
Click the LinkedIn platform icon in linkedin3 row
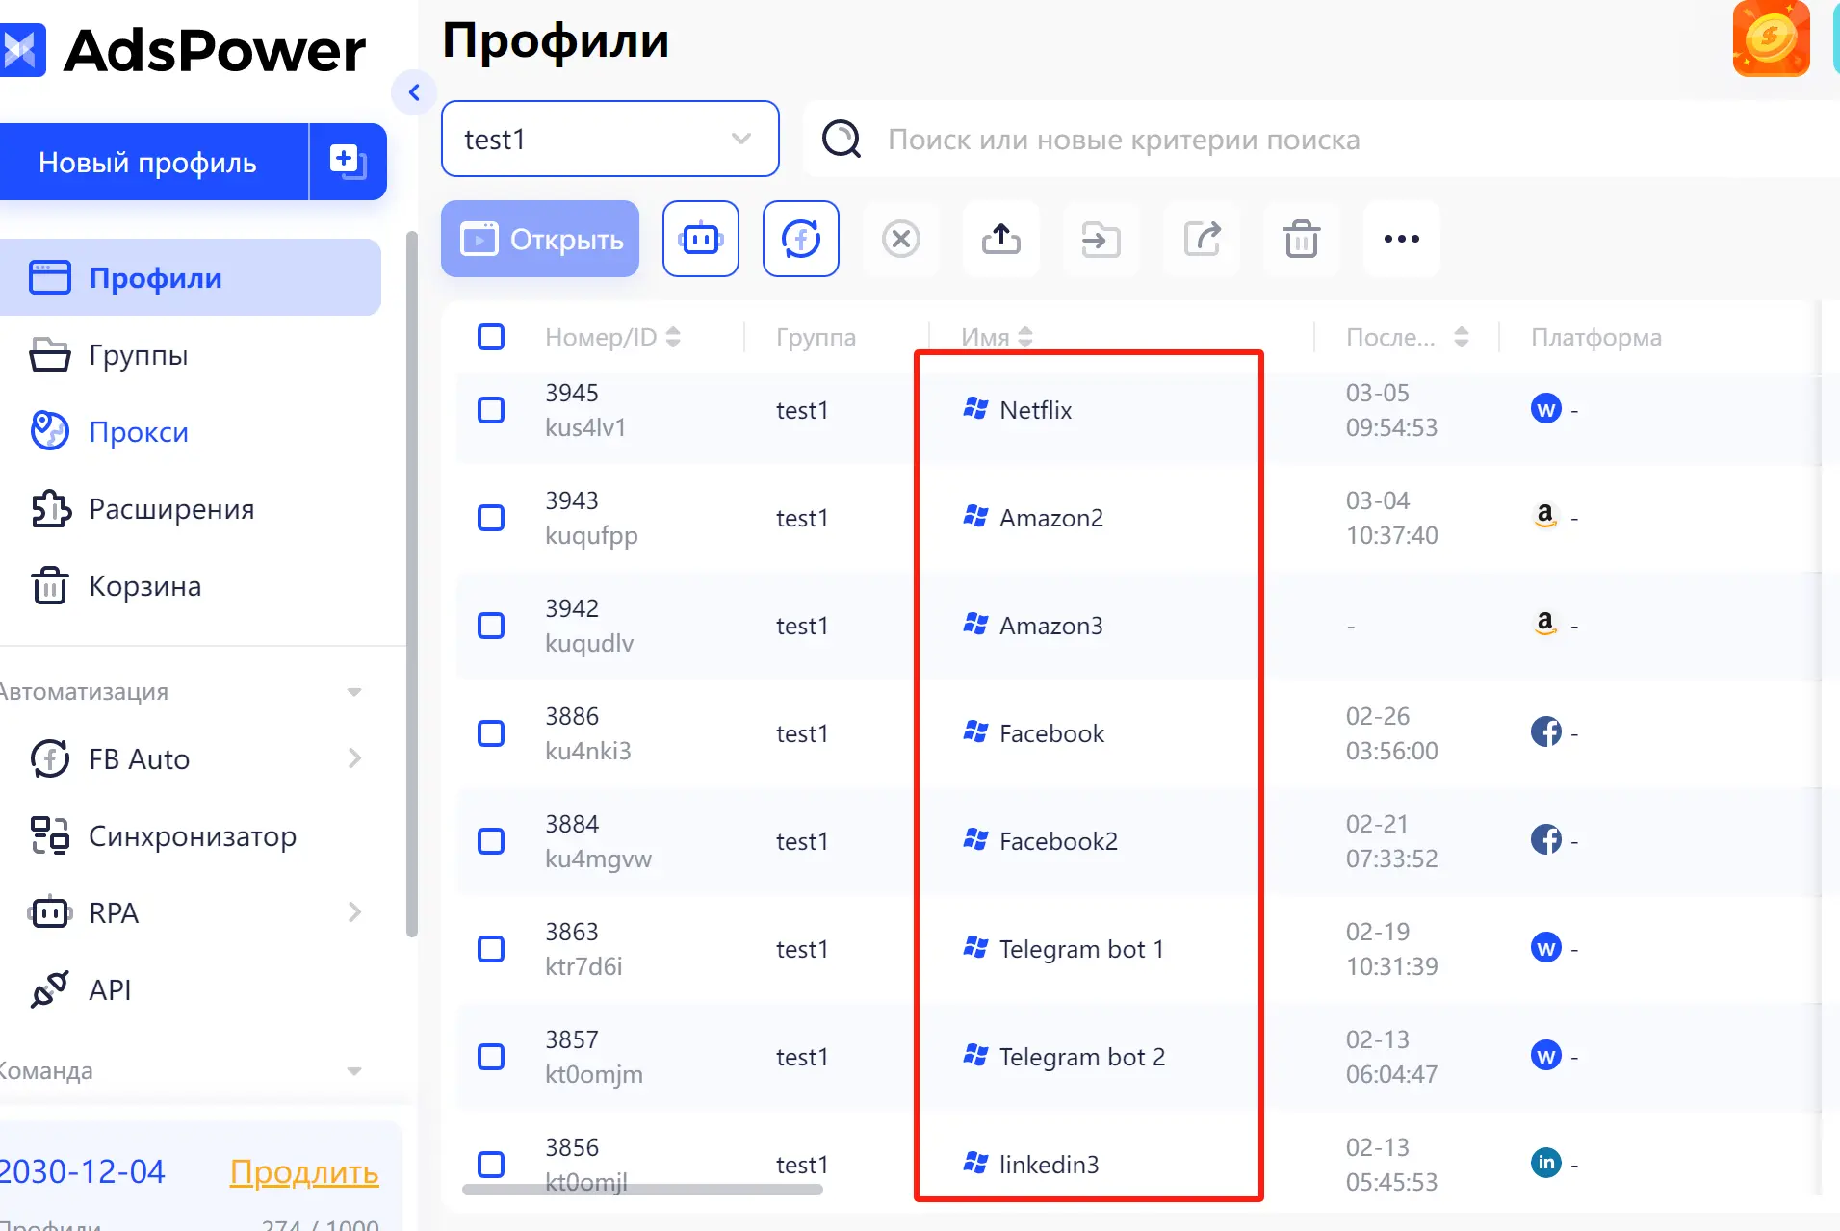1545,1163
